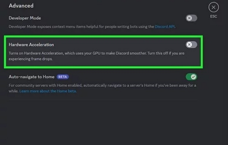The image size is (228, 145).
Task: Select the Hardware Acceleration setting title
Action: [x=31, y=45]
